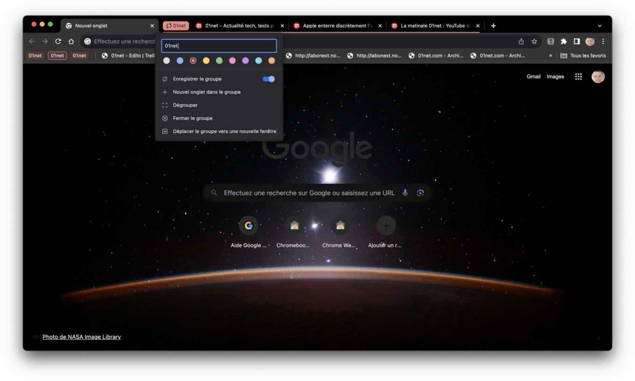Pick the purple group color
This screenshot has width=635, height=381.
click(245, 61)
